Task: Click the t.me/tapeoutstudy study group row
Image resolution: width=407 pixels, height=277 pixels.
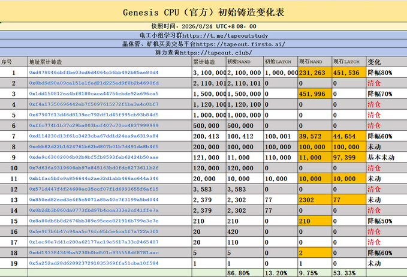Action: click(x=204, y=35)
